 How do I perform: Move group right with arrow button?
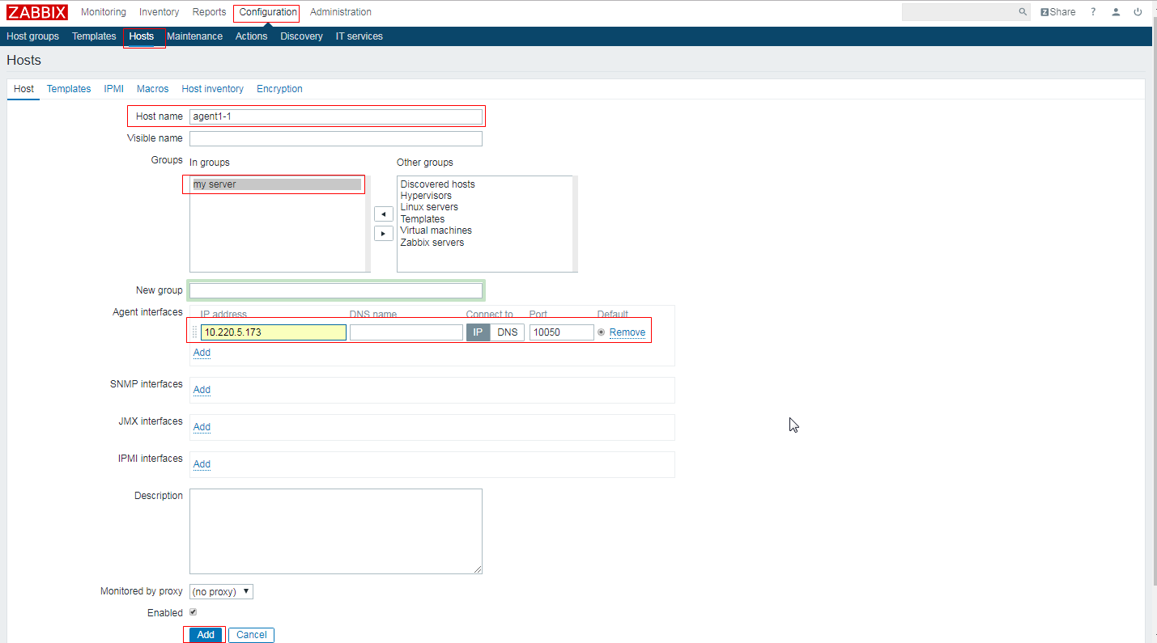point(384,233)
